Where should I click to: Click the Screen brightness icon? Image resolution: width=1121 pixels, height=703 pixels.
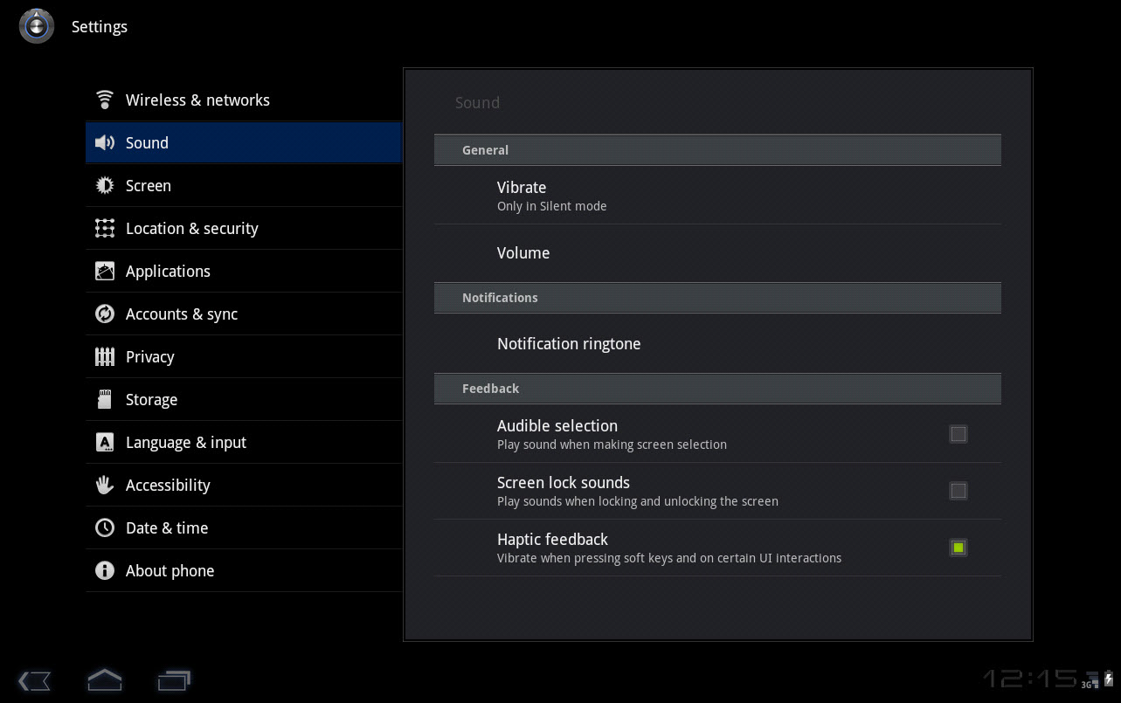pyautogui.click(x=105, y=185)
